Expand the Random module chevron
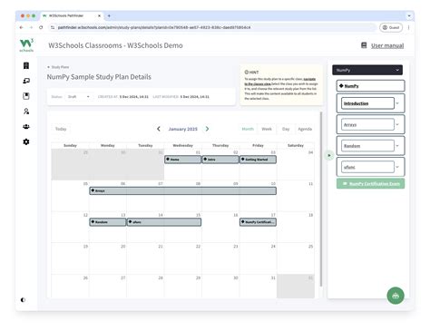The width and height of the screenshot is (430, 331). pos(397,146)
